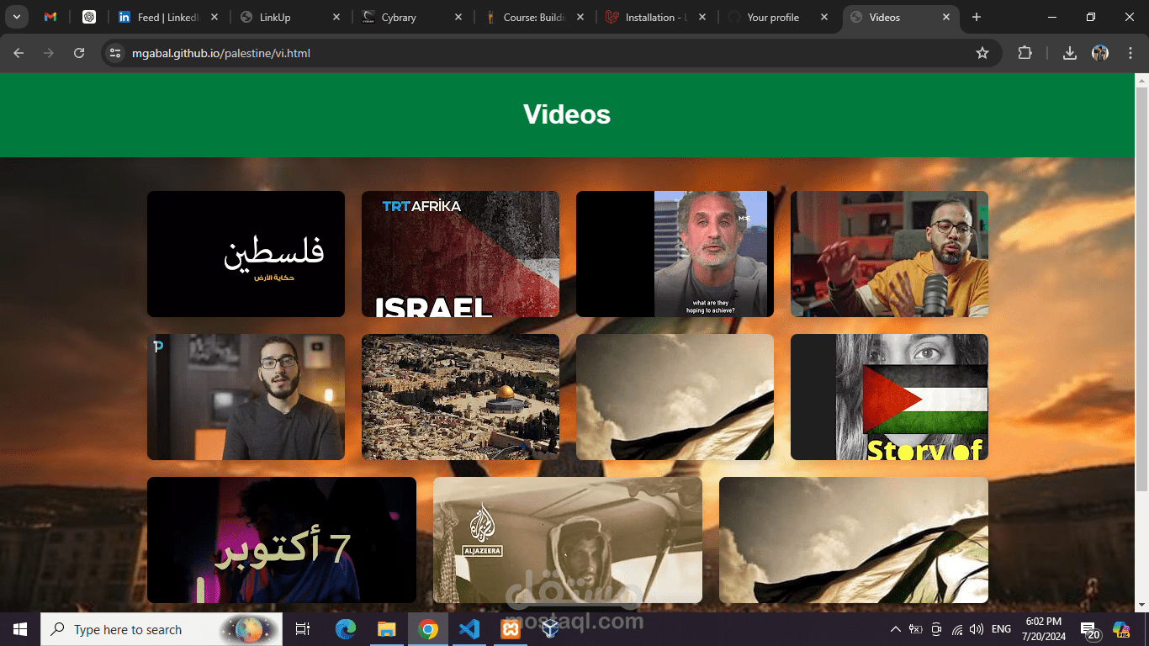Switch to the LinkUp tab
The height and width of the screenshot is (646, 1149).
click(x=290, y=17)
